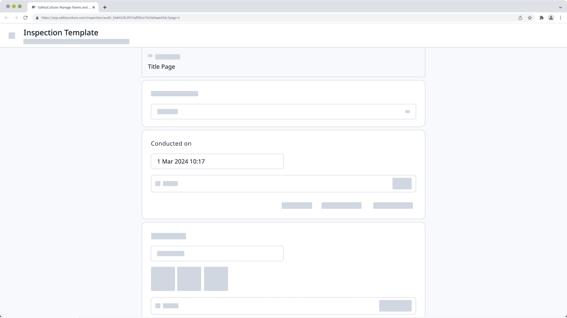Bookmark this page with the star icon
This screenshot has width=567, height=318.
click(x=530, y=18)
